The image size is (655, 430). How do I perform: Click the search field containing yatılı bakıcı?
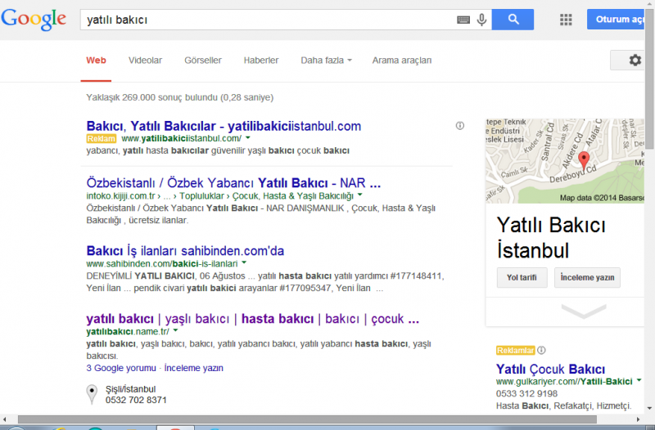pyautogui.click(x=270, y=19)
